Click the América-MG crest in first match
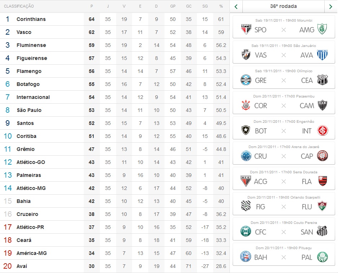This screenshot has width=338, height=273. point(322,29)
